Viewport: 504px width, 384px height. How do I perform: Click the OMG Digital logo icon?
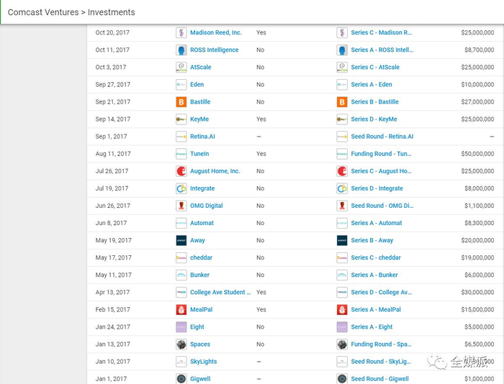[x=181, y=206]
